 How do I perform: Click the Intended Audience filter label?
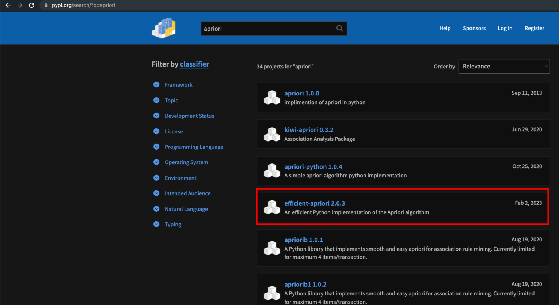coord(187,193)
